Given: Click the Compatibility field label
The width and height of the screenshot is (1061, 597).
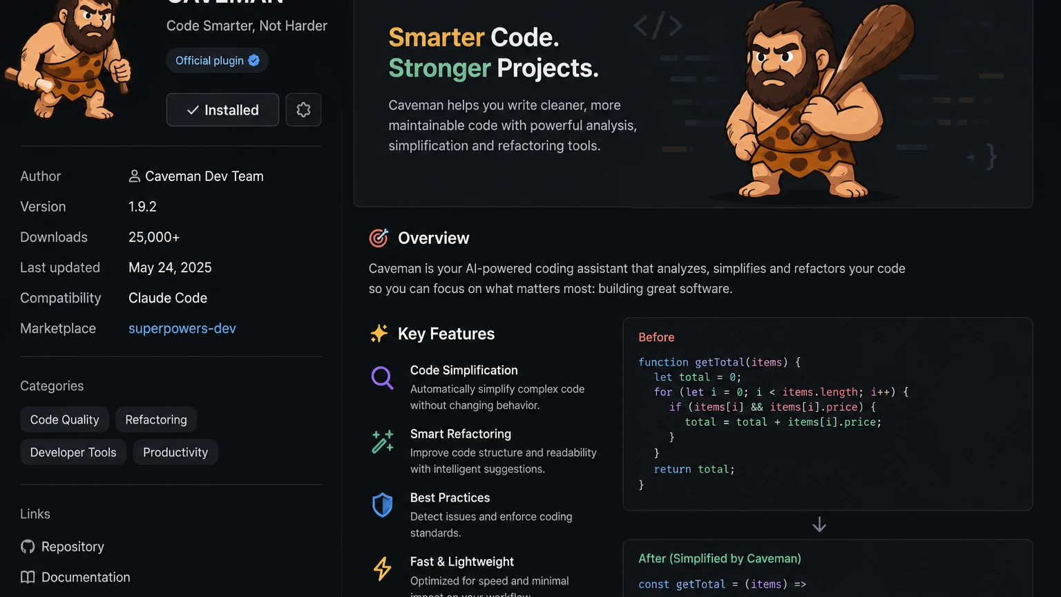Looking at the screenshot, I should pos(61,298).
